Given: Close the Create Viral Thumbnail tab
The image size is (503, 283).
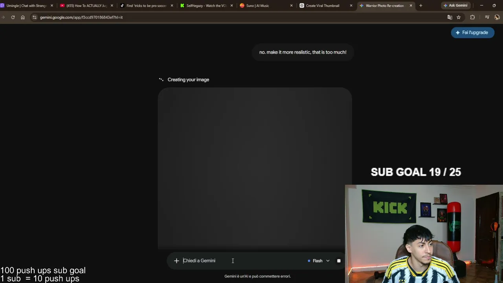Looking at the screenshot, I should pyautogui.click(x=351, y=6).
